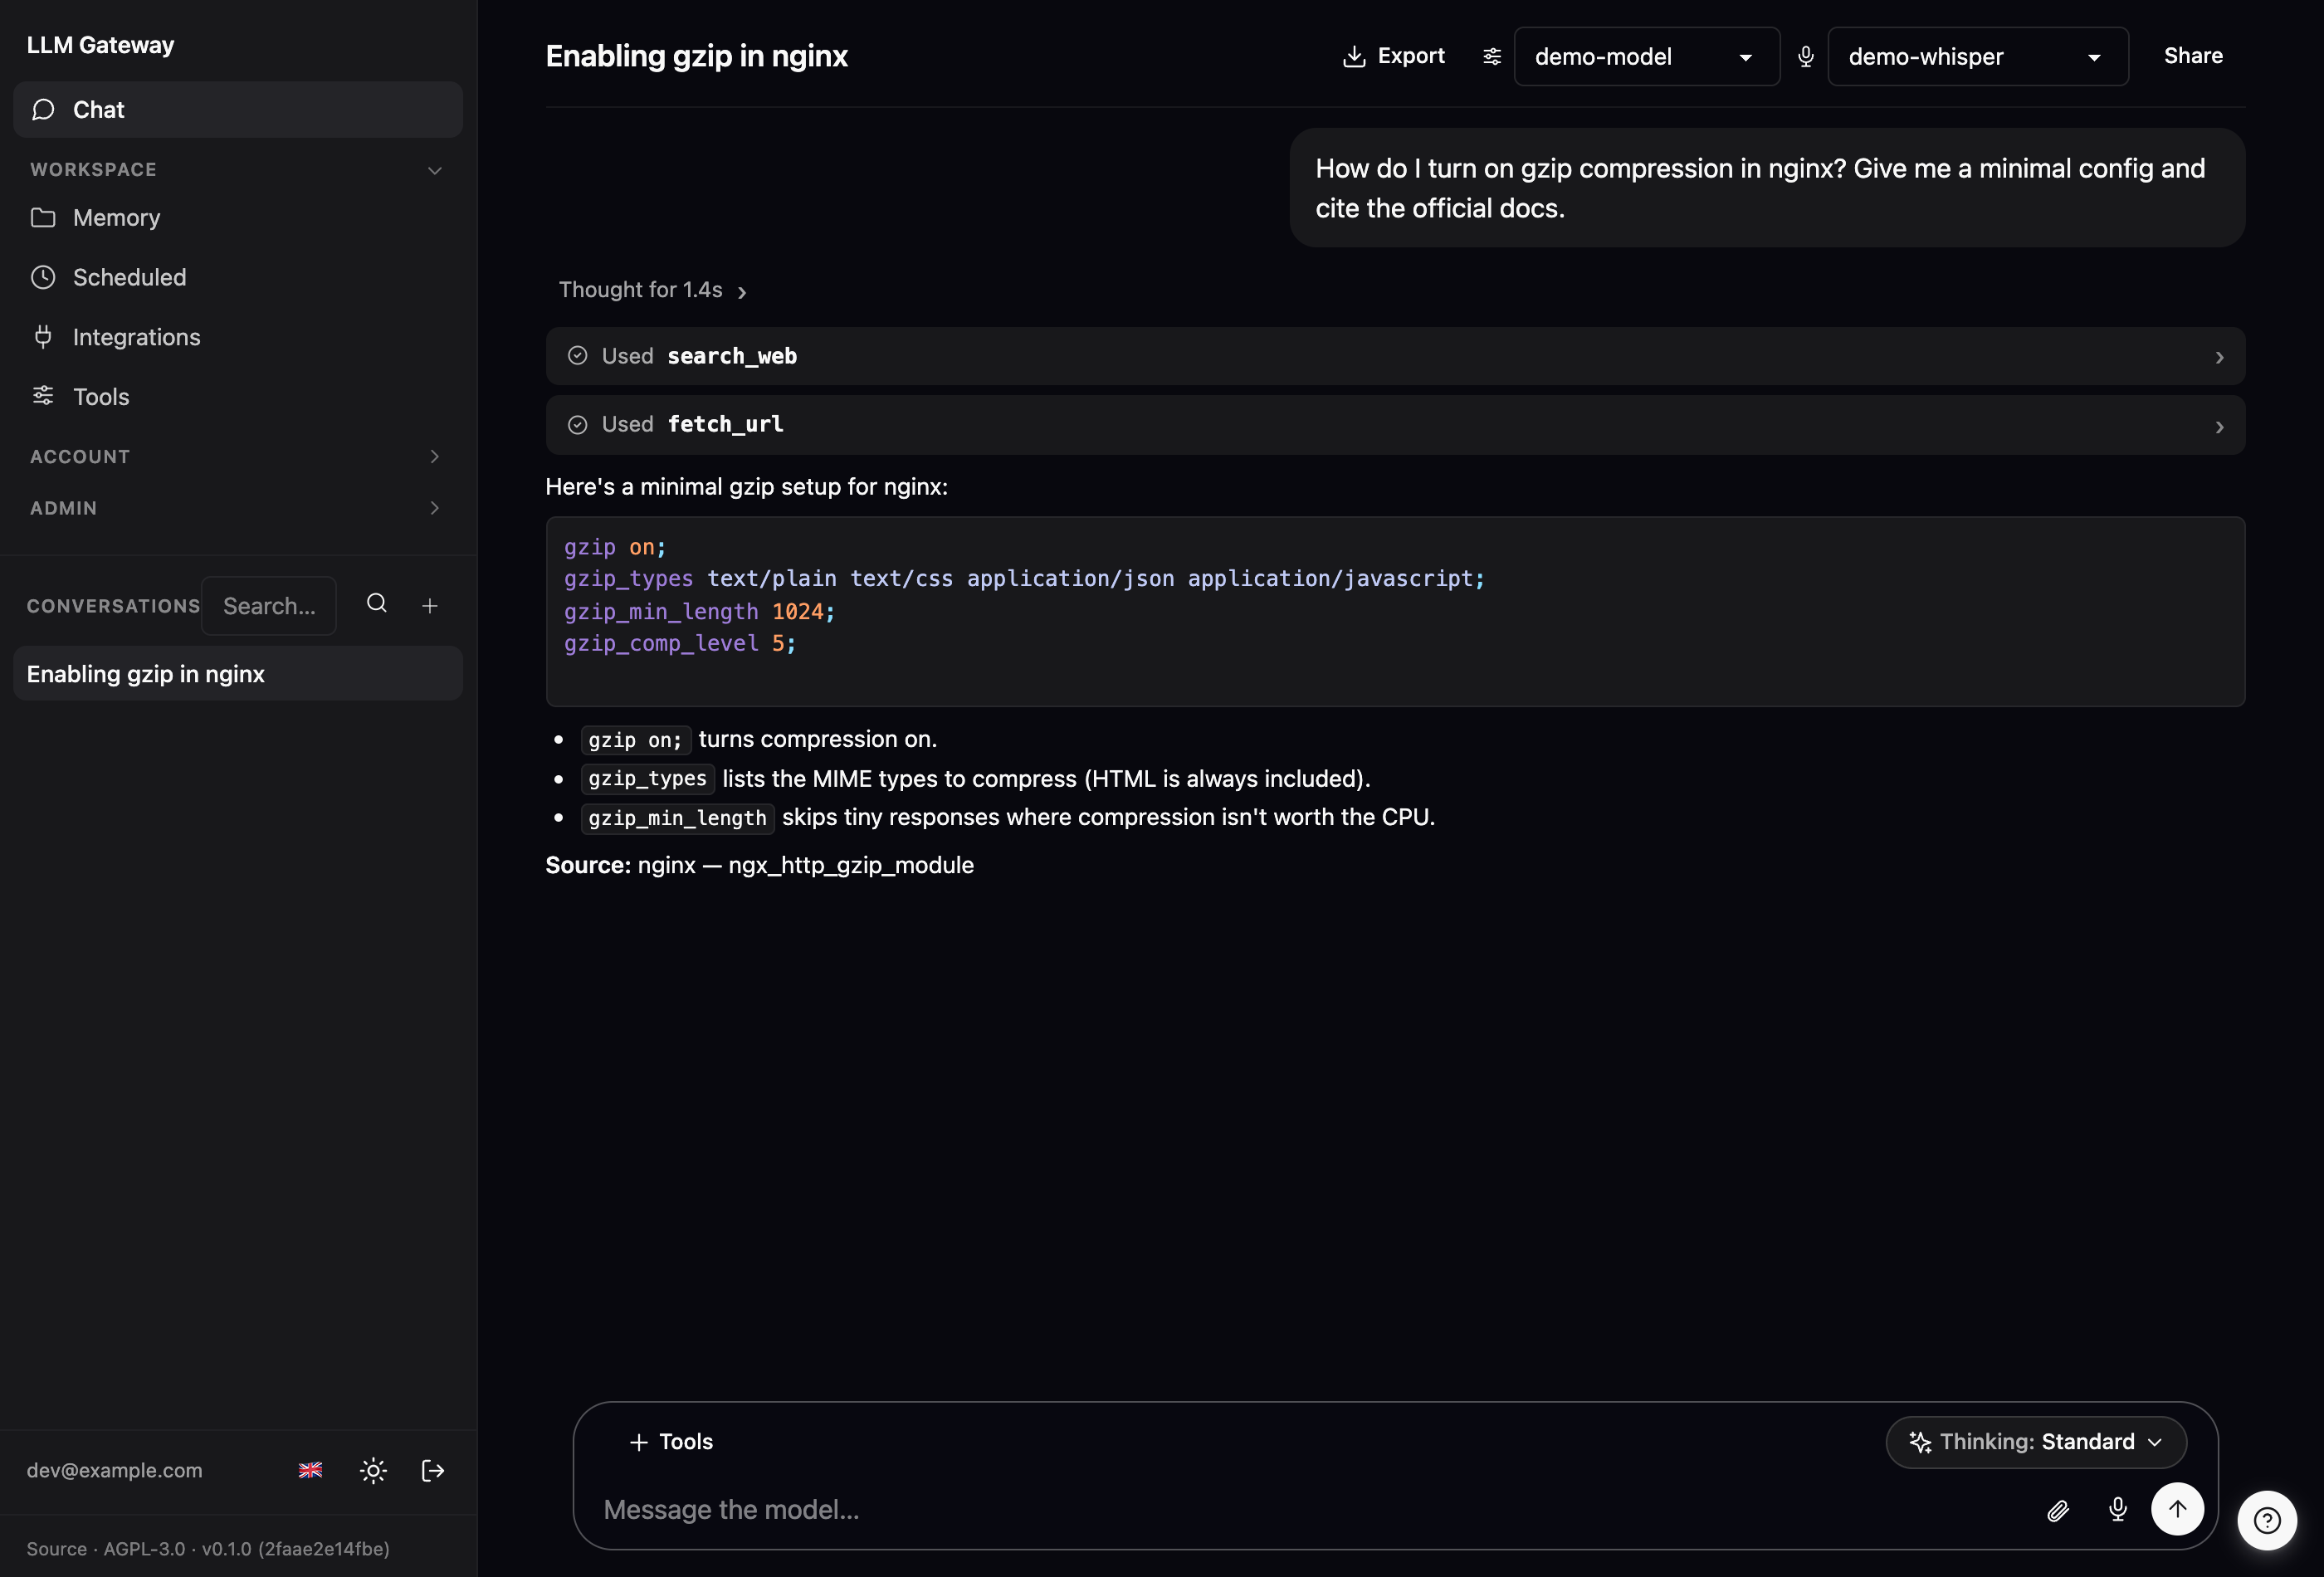
Task: Open the model settings sliders icon
Action: (x=1491, y=56)
